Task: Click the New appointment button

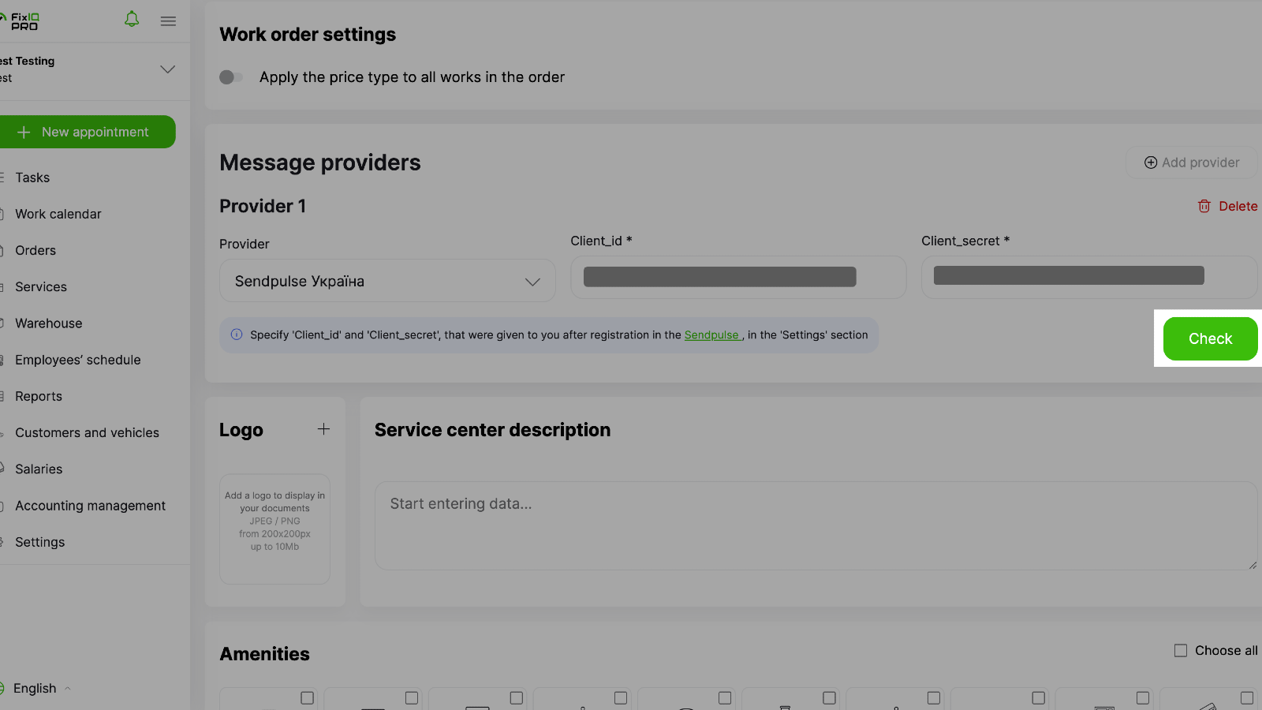Action: point(87,132)
